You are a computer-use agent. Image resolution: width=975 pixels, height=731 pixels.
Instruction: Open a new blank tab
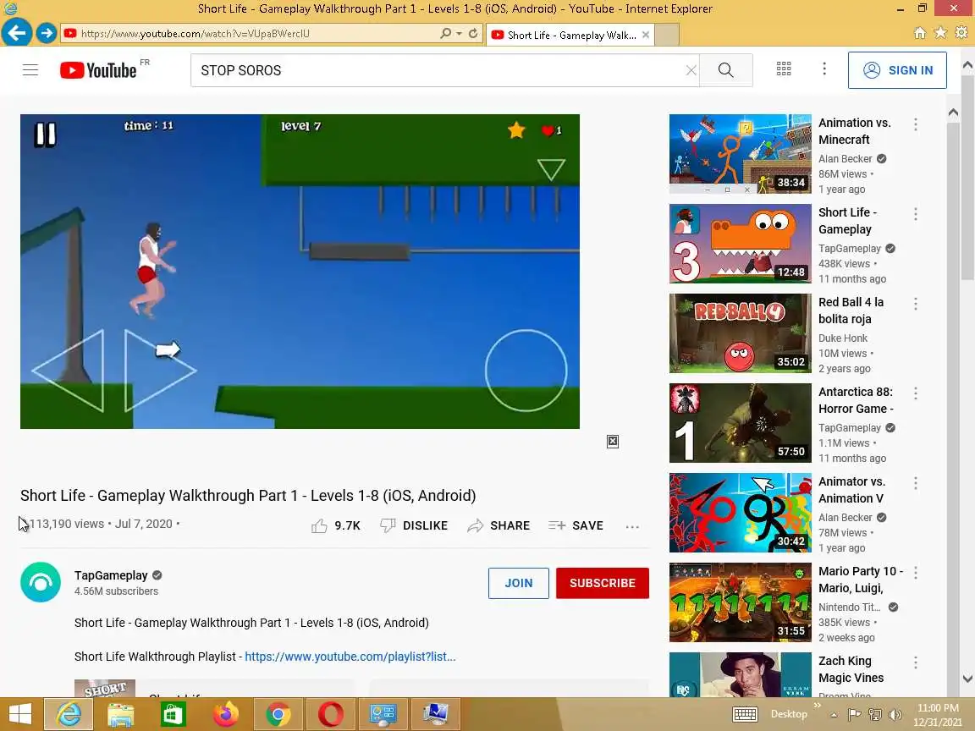point(667,35)
